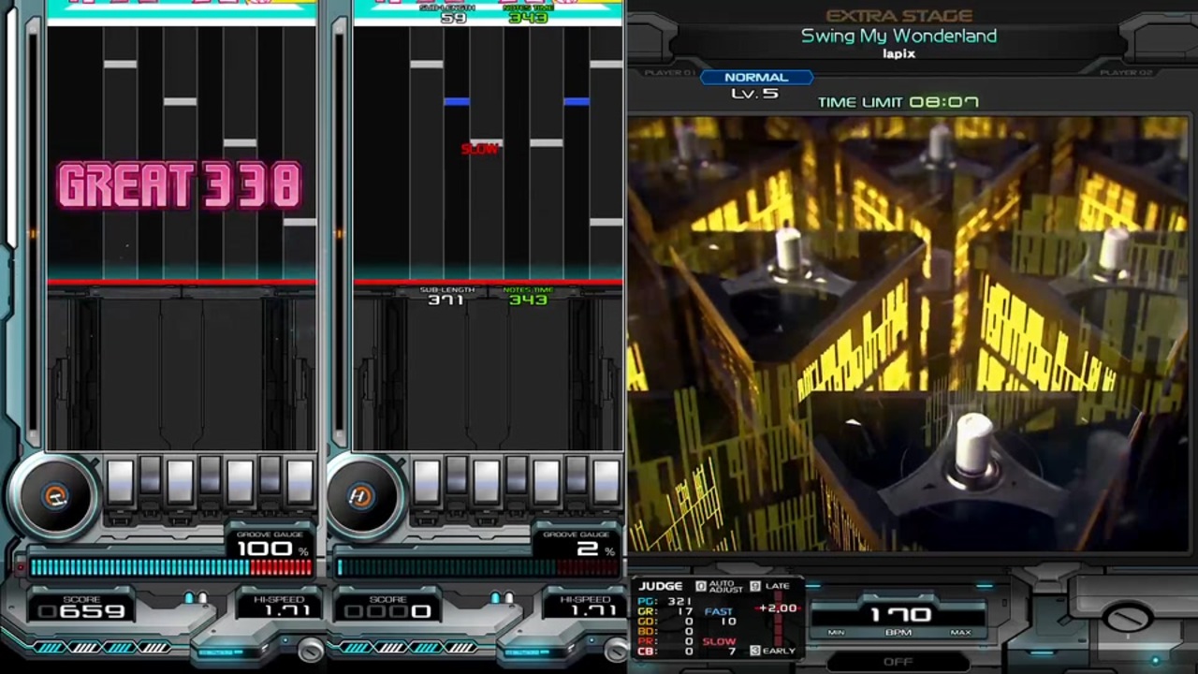The image size is (1198, 674).
Task: Click the TIME LIMIT 08:07 timer
Action: tap(898, 102)
